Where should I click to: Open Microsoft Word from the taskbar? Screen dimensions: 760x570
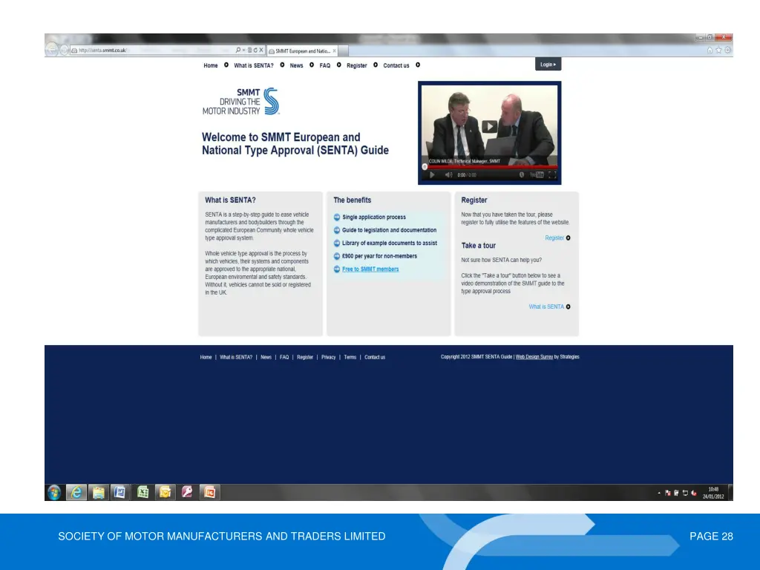(120, 493)
